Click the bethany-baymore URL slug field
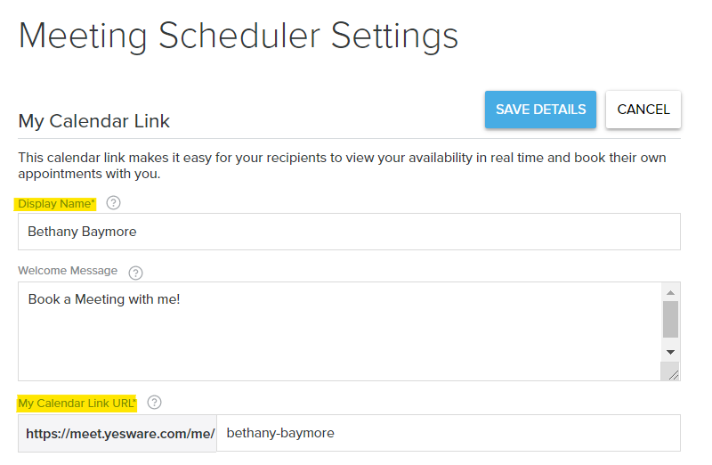712x465 pixels. [449, 433]
